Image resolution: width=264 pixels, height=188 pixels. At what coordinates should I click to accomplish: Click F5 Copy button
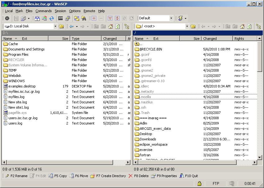[58, 176]
